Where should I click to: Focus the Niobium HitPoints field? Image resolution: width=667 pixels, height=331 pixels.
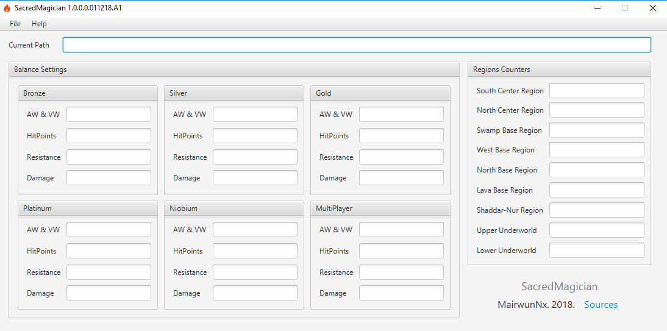pyautogui.click(x=255, y=251)
